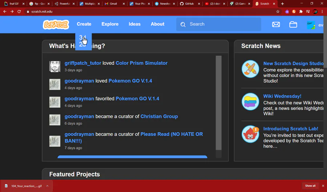Open griffpatch_tutor profile link
The image size is (327, 192).
point(83,63)
